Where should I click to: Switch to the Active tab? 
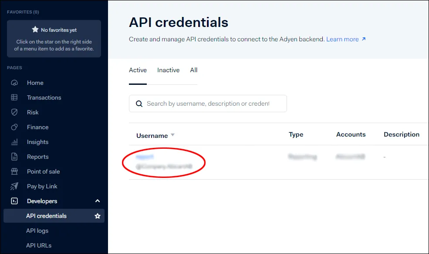pyautogui.click(x=138, y=70)
